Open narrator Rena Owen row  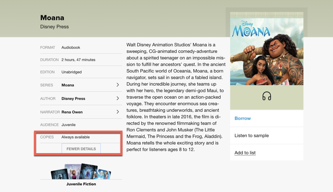coord(81,112)
